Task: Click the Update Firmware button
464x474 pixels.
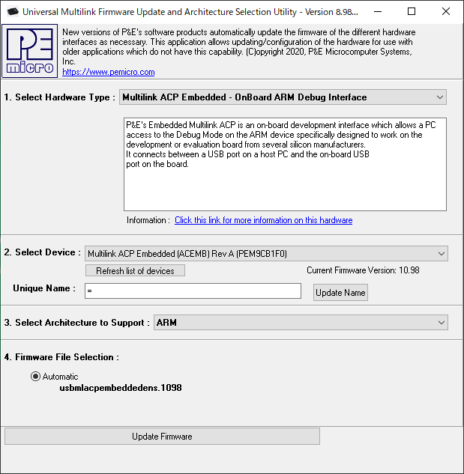Action: (162, 437)
